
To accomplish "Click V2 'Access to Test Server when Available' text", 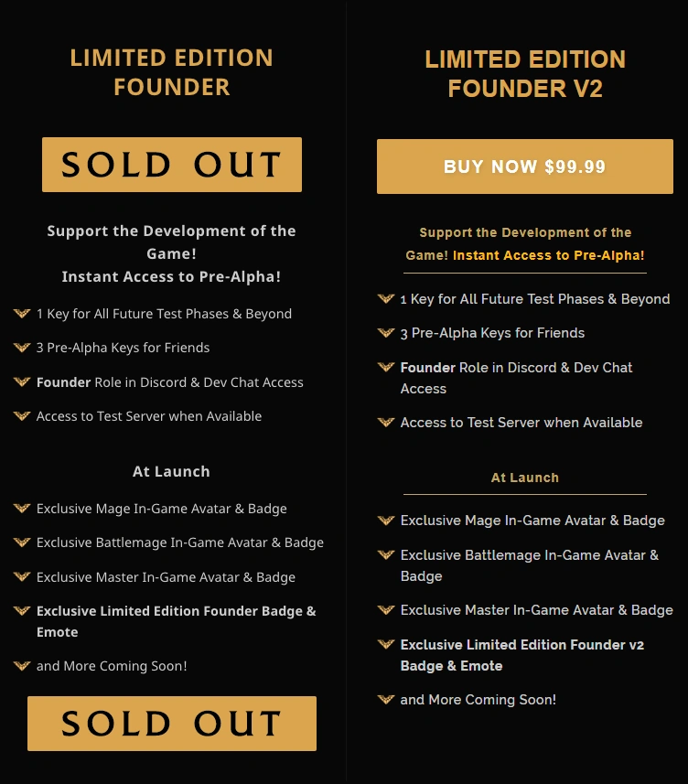I will pos(521,423).
